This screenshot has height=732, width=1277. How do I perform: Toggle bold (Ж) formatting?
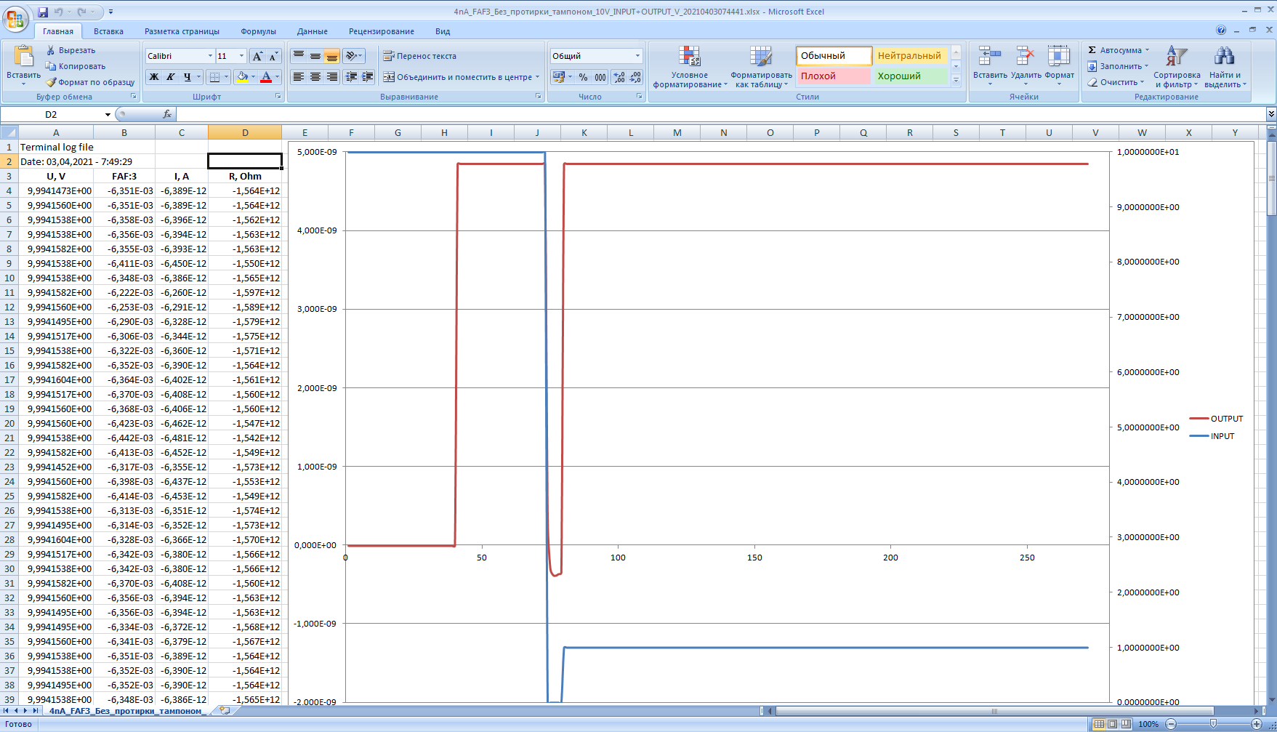pyautogui.click(x=153, y=77)
